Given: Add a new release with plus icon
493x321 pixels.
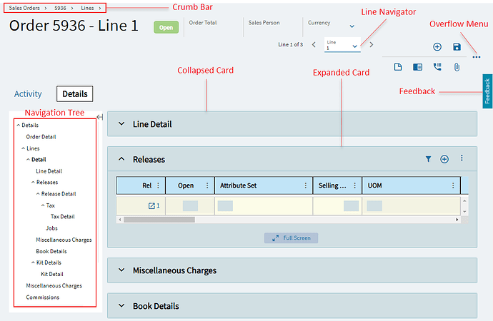Looking at the screenshot, I should coord(444,159).
